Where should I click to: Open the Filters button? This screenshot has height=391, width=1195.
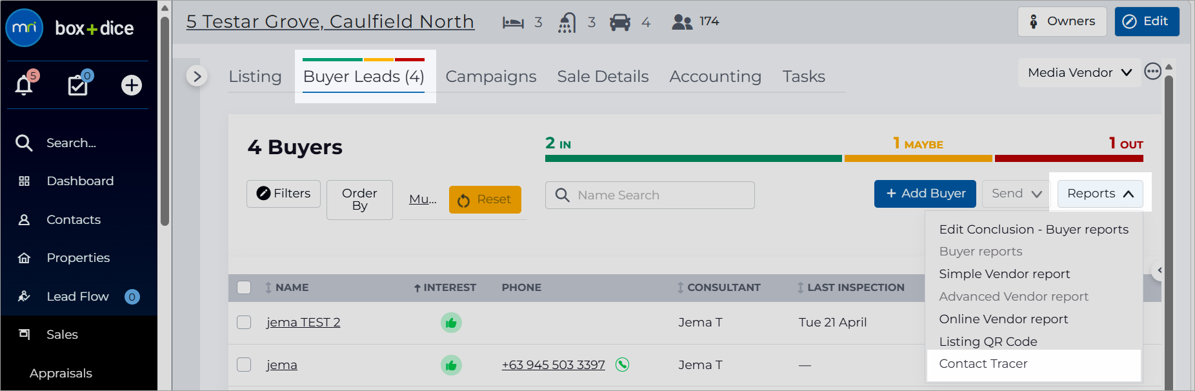tap(283, 194)
